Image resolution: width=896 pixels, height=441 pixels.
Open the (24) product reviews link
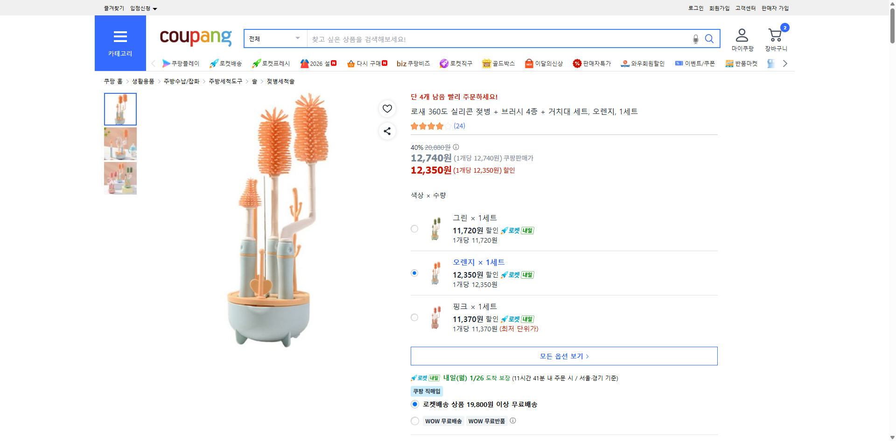click(459, 126)
